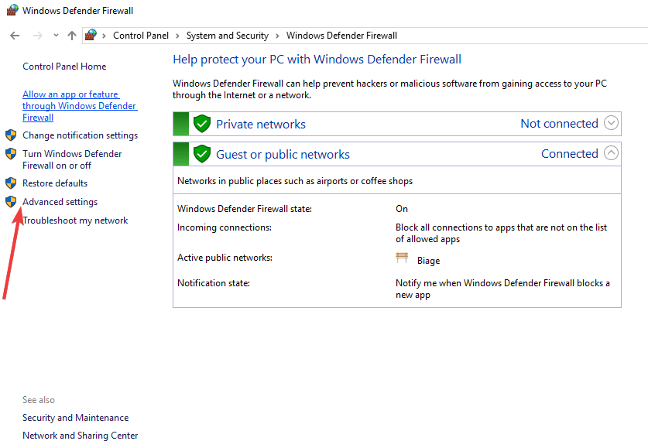Image resolution: width=648 pixels, height=441 pixels.
Task: Click the bench icon next to Biage
Action: [402, 258]
